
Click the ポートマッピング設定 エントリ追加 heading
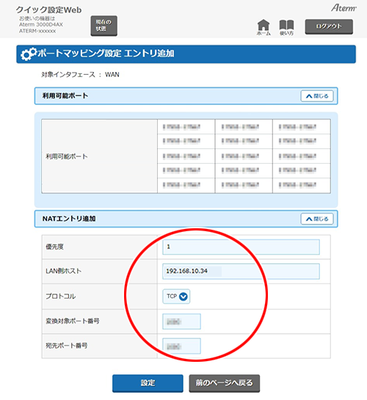pos(106,54)
